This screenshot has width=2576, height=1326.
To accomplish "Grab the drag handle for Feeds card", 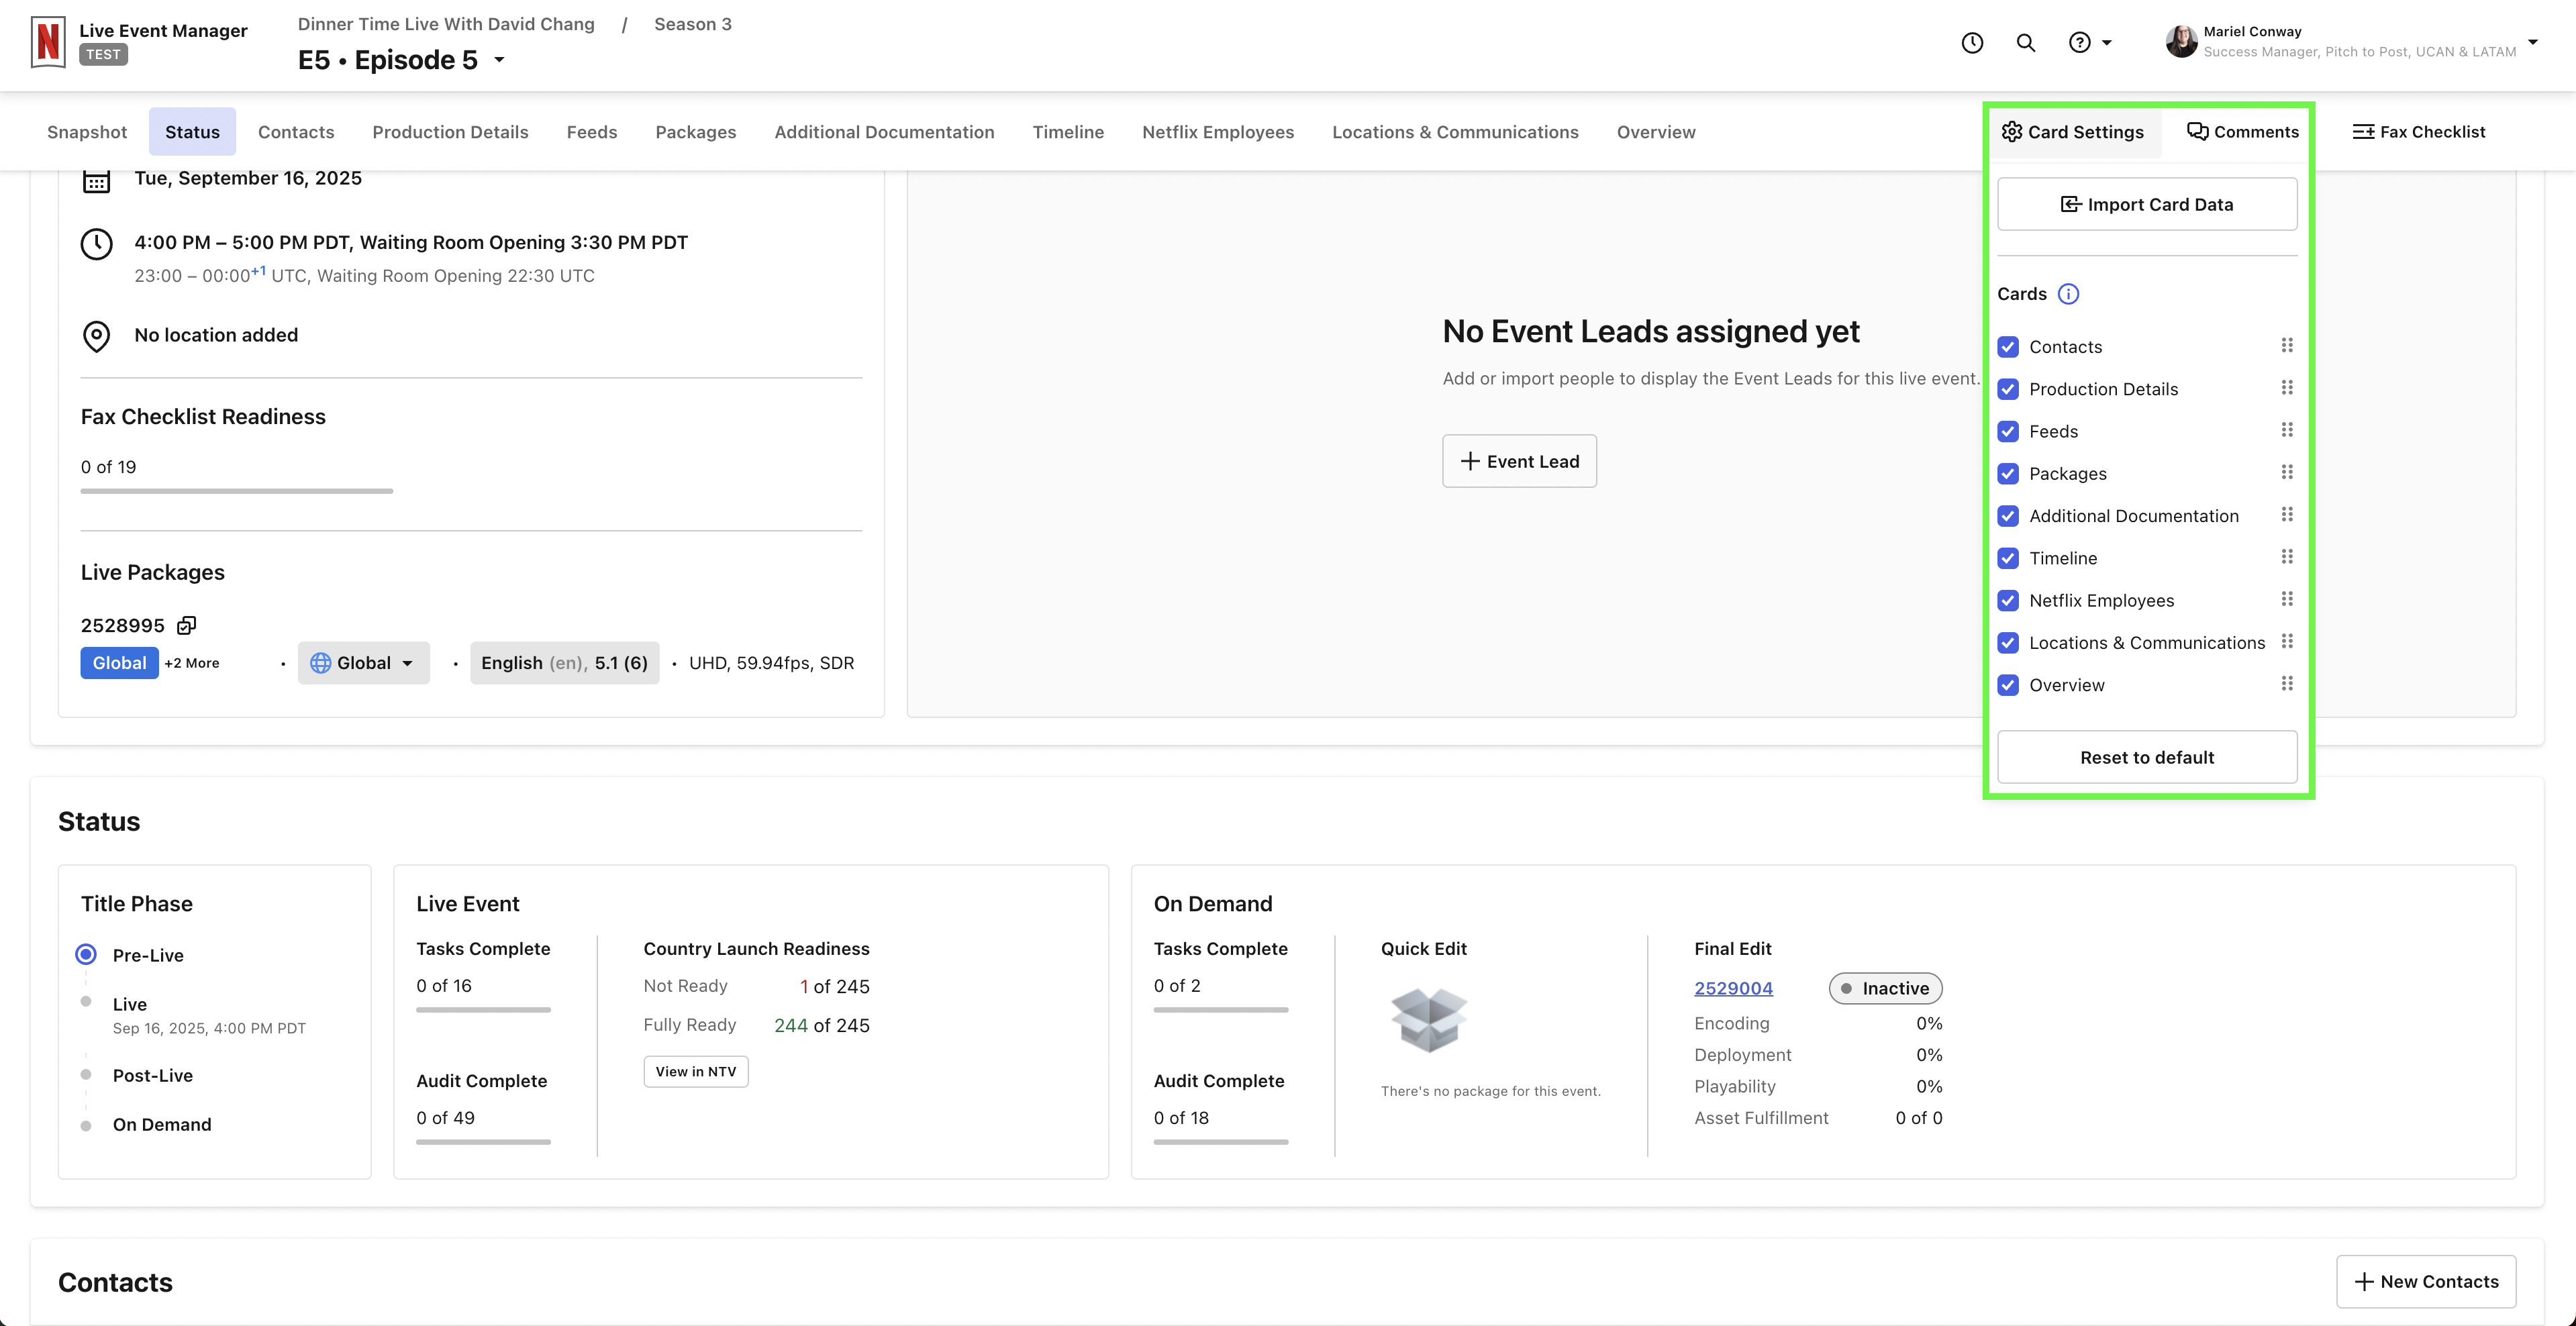I will click(x=2286, y=430).
